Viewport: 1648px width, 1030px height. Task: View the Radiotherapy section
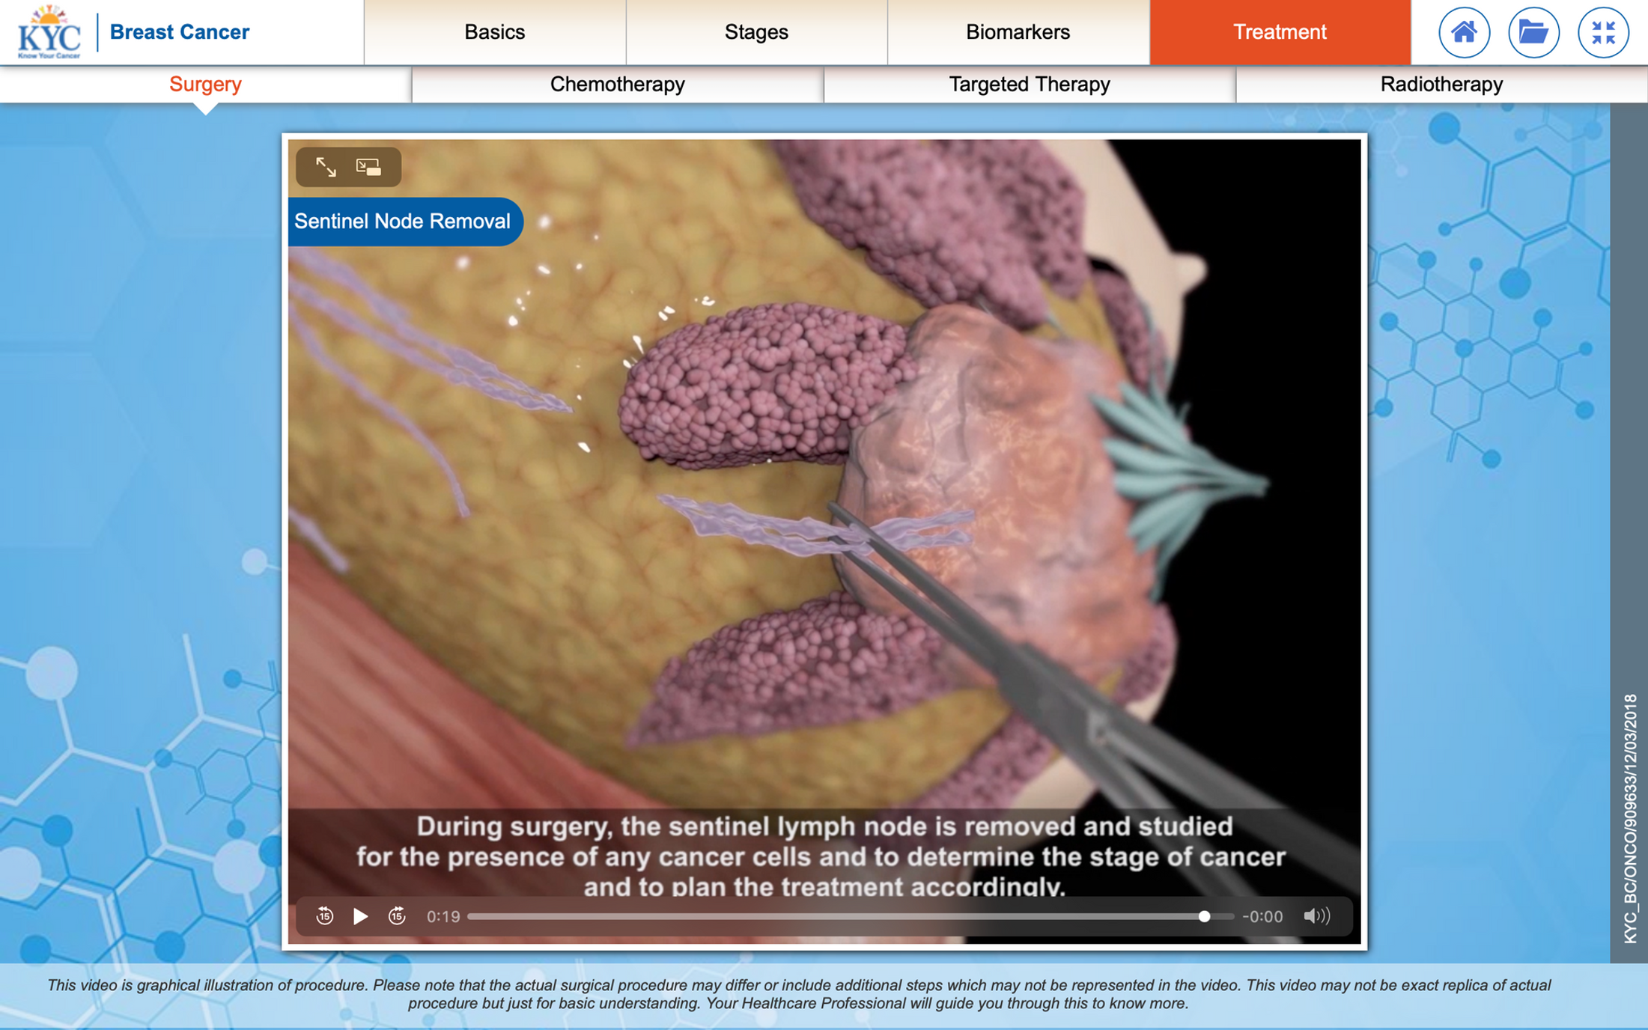1441,84
